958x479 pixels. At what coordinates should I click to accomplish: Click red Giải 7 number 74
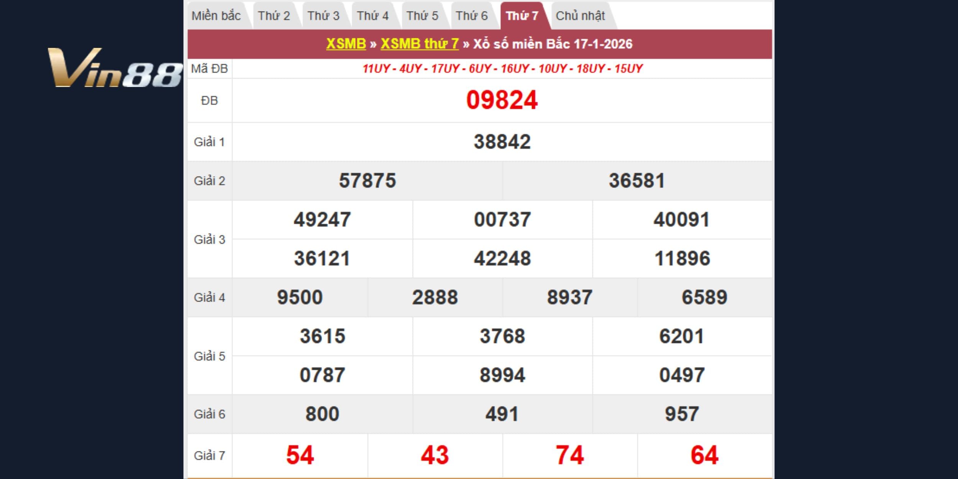[x=569, y=455]
